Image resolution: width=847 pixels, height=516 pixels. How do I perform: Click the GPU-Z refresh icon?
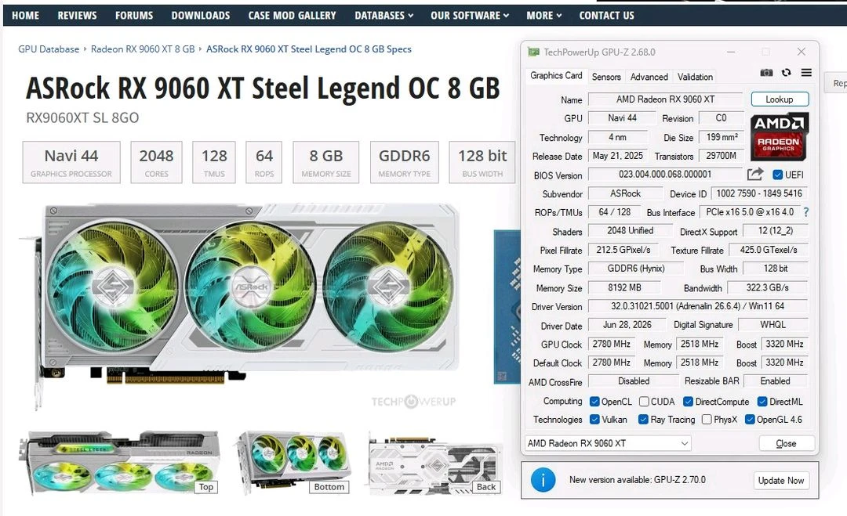tap(786, 72)
